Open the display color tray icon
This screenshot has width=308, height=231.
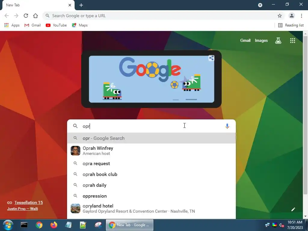(x=274, y=225)
